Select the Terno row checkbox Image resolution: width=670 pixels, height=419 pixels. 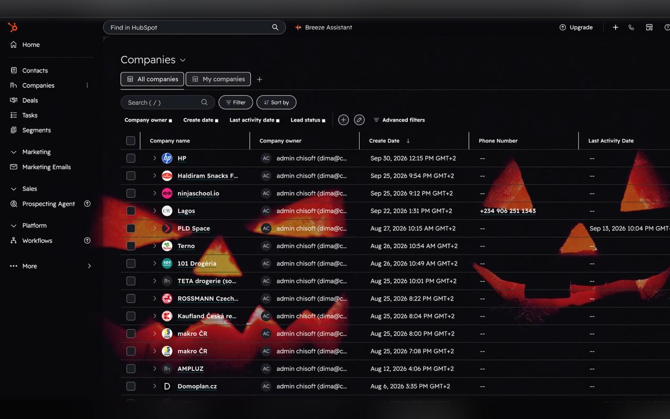coord(131,246)
